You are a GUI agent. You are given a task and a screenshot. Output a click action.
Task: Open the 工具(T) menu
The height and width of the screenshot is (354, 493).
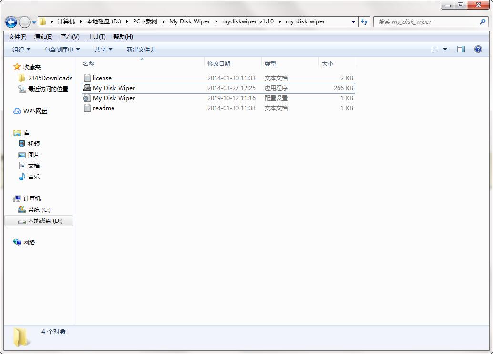click(96, 37)
